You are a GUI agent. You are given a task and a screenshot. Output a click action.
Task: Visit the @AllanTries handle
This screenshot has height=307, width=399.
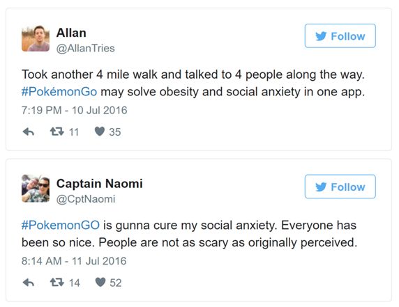[86, 48]
